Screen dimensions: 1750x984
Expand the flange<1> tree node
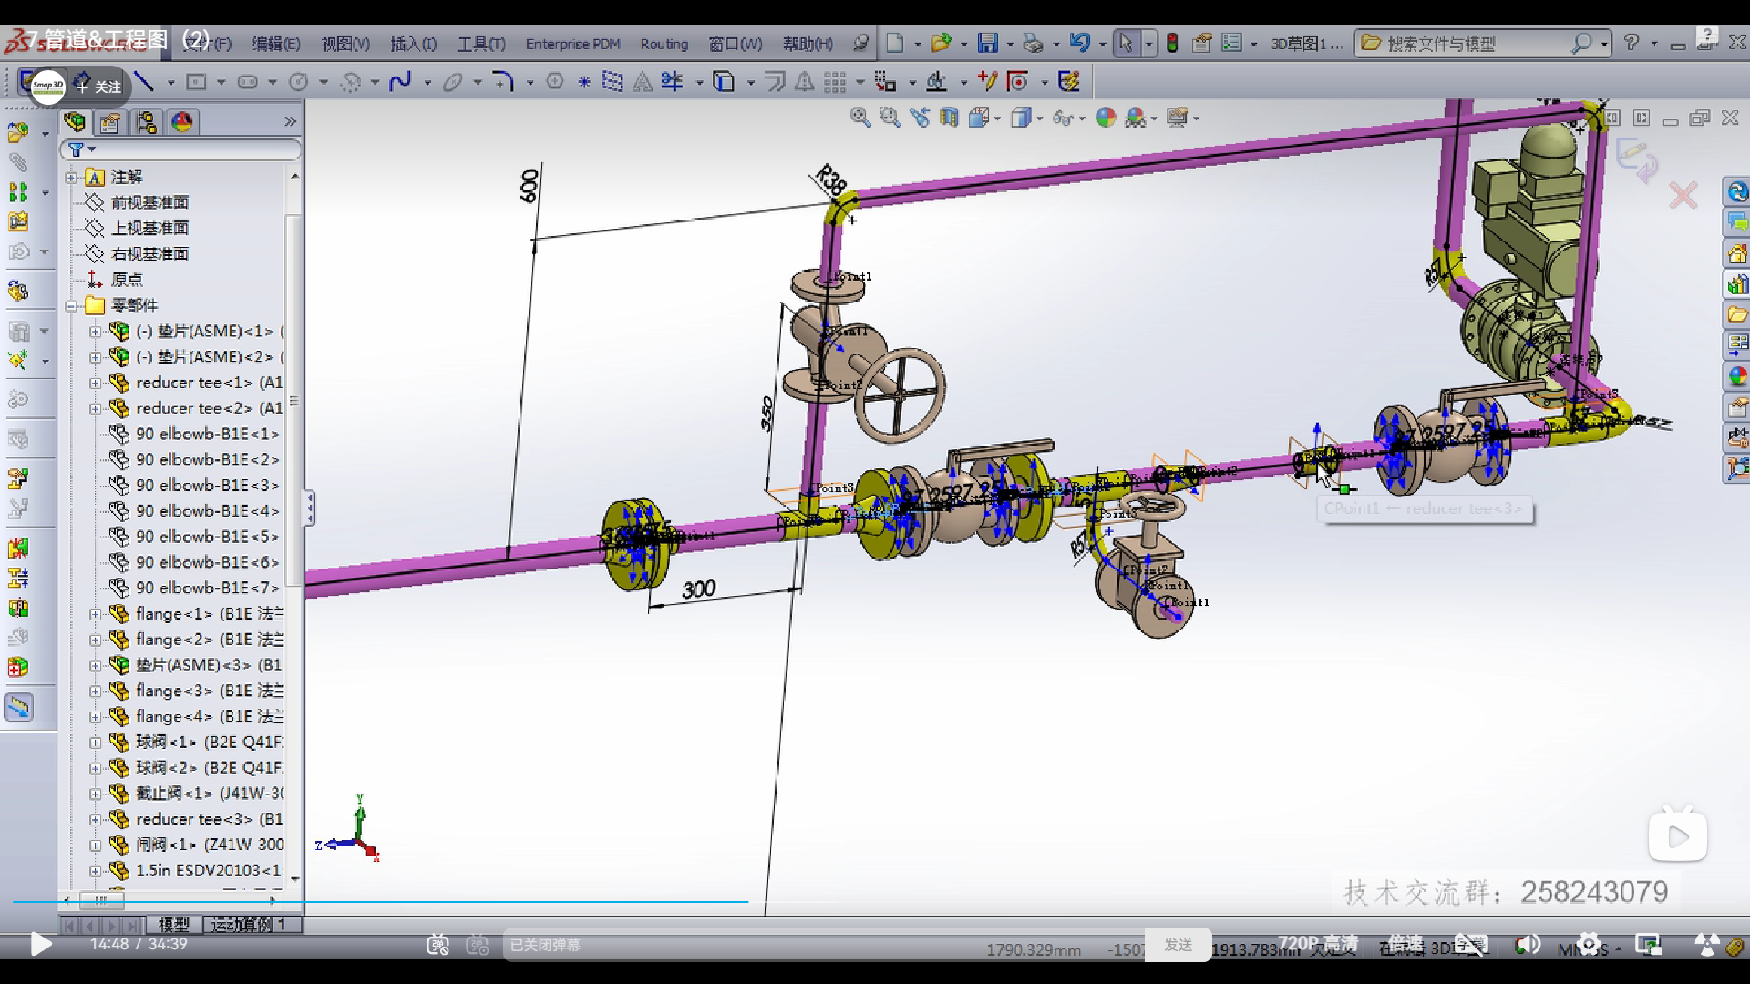tap(95, 614)
